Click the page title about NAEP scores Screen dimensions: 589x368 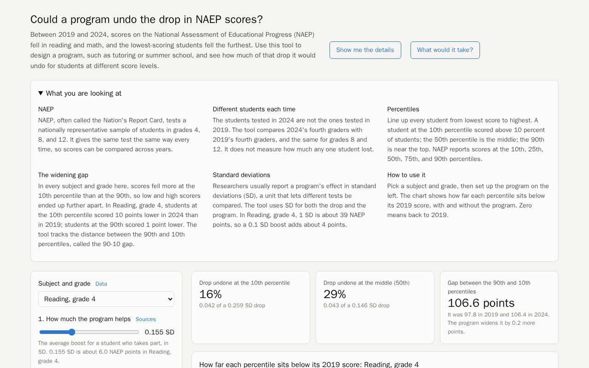146,19
